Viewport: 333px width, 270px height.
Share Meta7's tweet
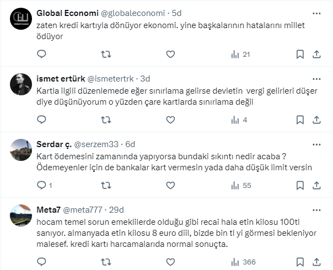point(316,262)
